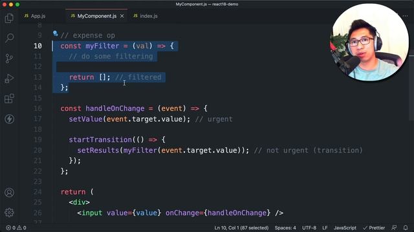Click 'myFilter' in the const declaration
The height and width of the screenshot is (232, 414).
click(x=102, y=46)
